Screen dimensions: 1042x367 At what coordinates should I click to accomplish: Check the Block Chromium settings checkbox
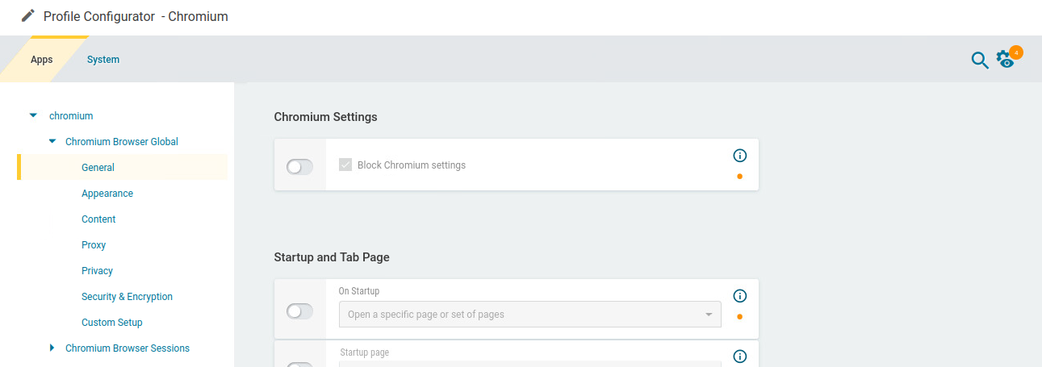click(345, 165)
